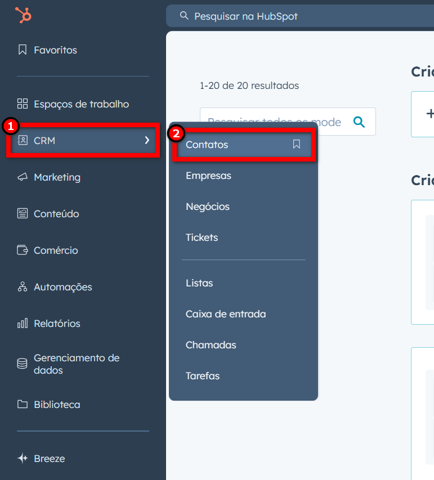Image resolution: width=434 pixels, height=480 pixels.
Task: Open Tickets from the CRM submenu
Action: click(202, 237)
